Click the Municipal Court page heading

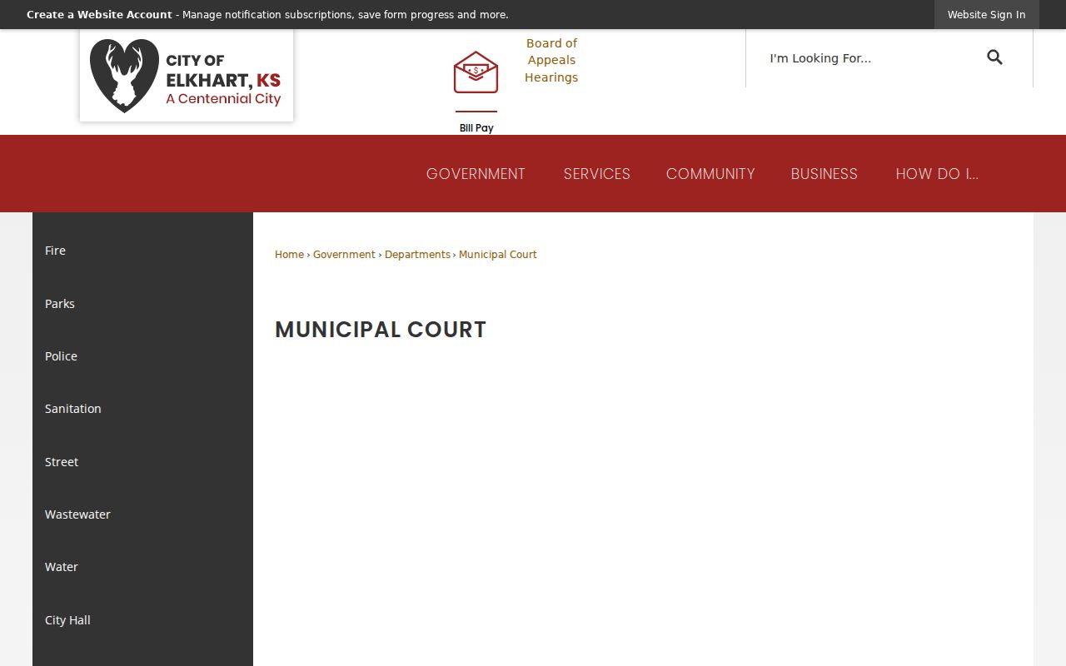point(381,330)
